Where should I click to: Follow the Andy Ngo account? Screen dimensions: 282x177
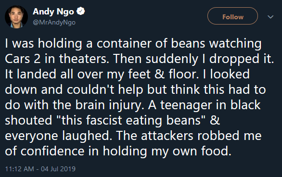point(232,16)
